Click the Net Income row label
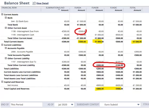Viewport: 149px width, 108px height. click(13, 85)
